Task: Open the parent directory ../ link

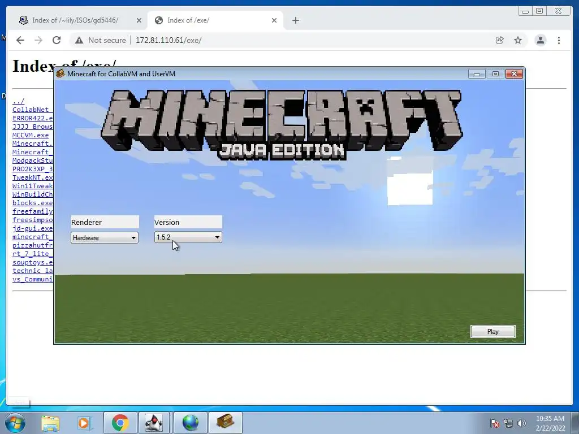Action: [18, 101]
